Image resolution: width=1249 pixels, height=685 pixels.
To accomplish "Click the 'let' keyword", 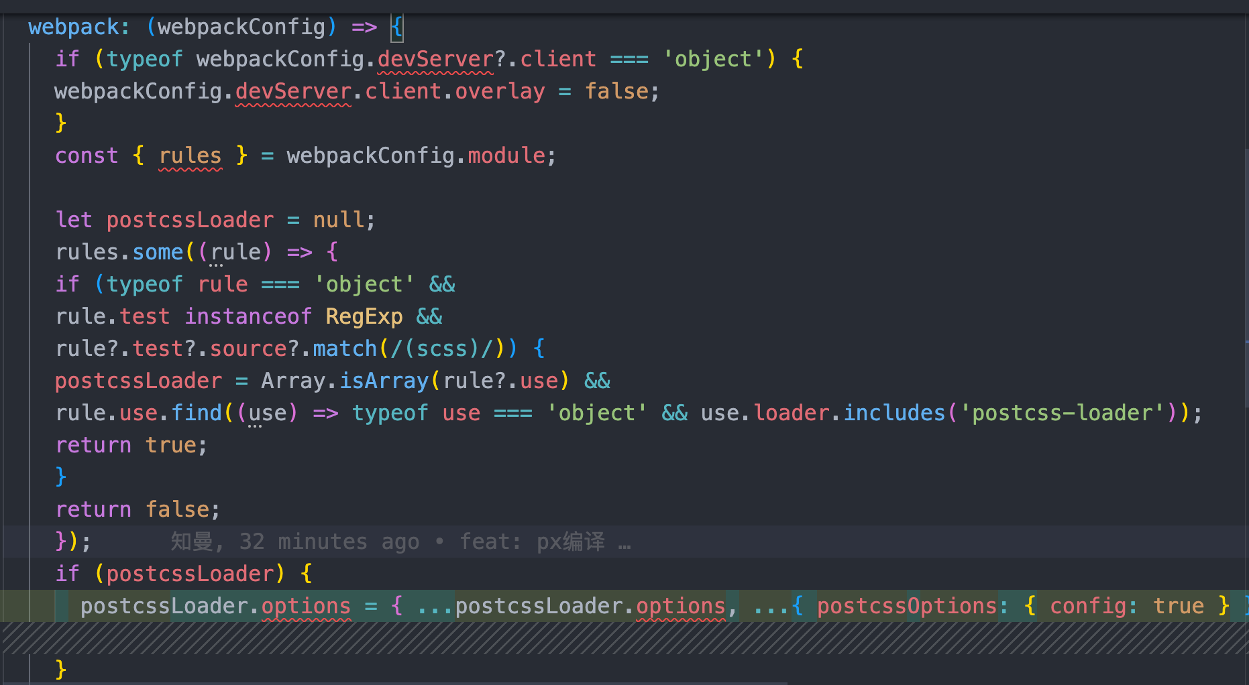I will [x=74, y=220].
